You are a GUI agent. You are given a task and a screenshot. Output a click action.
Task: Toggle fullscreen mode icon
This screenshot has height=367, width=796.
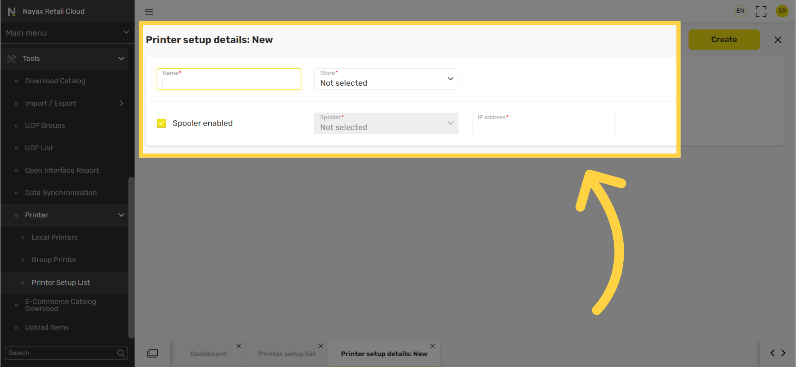pos(761,11)
